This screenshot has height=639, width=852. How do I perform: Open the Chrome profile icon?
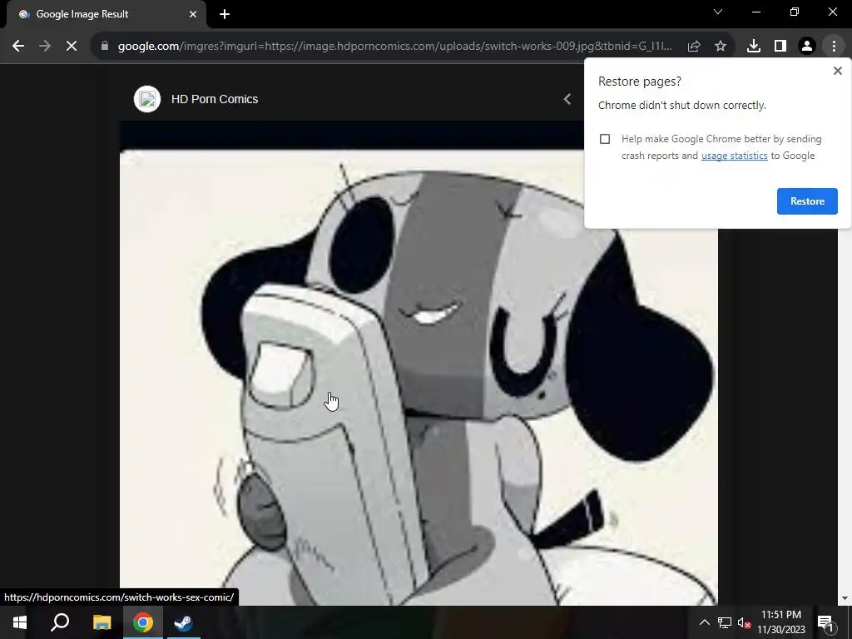pos(807,47)
